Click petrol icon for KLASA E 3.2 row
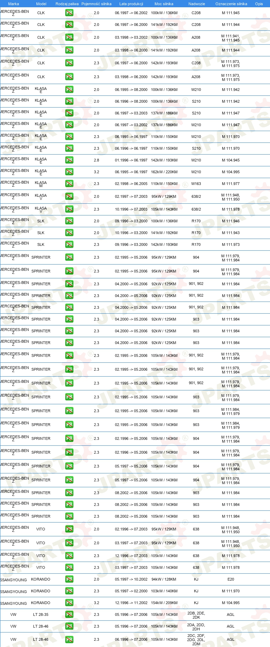Viewport: 270px width, 647px height. click(x=69, y=172)
